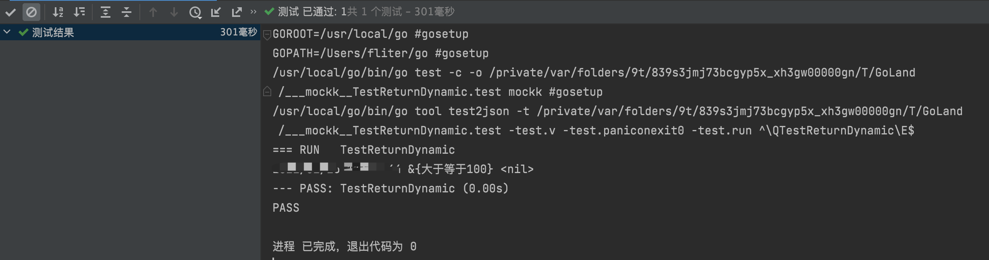The height and width of the screenshot is (260, 989).
Task: Click the RUN TestReturnDynamic console line
Action: tap(364, 150)
